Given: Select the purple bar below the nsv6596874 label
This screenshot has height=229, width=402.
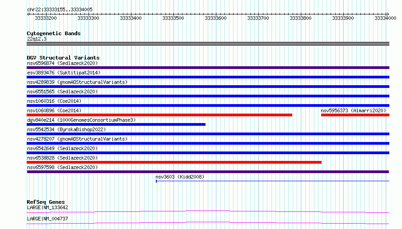Looking at the screenshot, I should [208, 68].
